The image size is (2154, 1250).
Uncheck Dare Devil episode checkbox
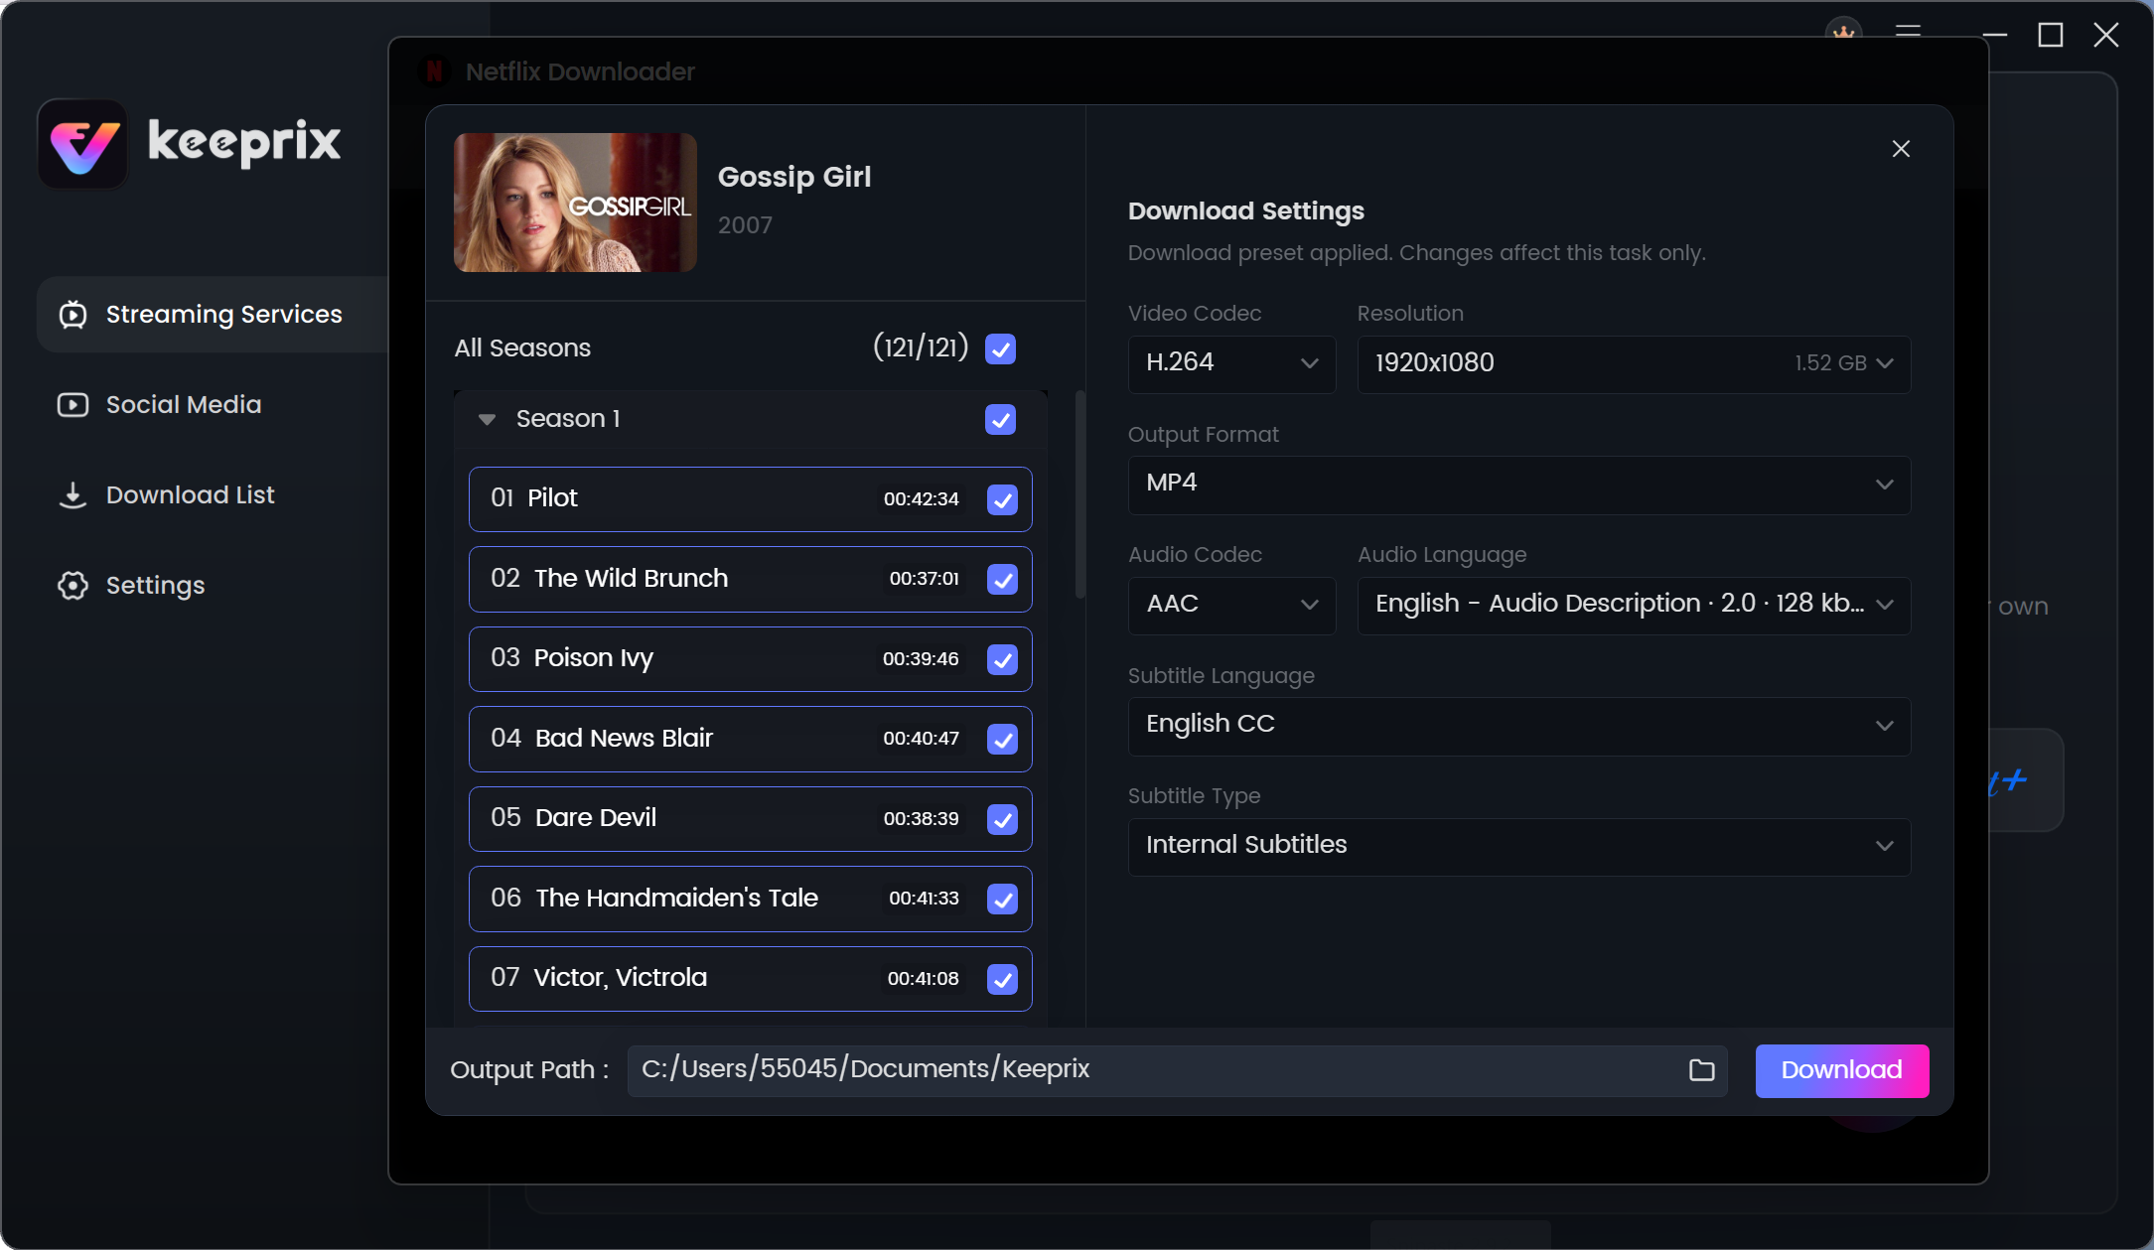coord(1002,819)
